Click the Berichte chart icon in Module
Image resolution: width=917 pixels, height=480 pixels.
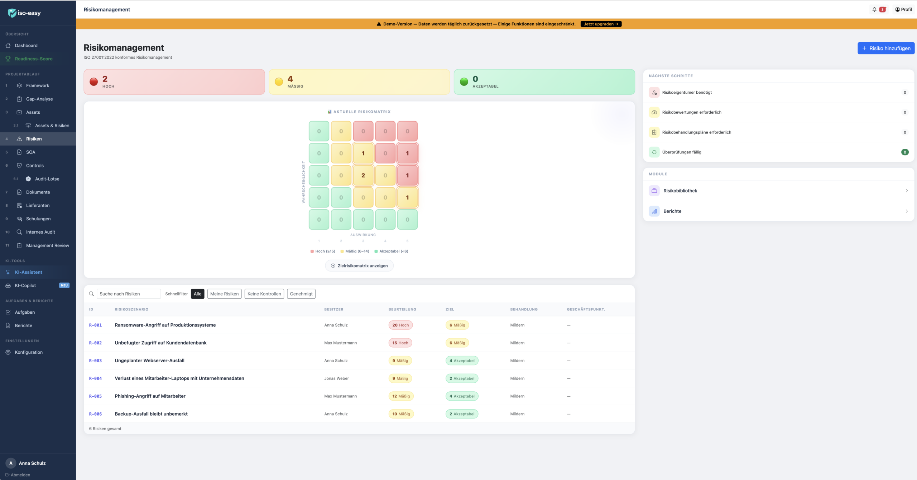click(x=654, y=211)
